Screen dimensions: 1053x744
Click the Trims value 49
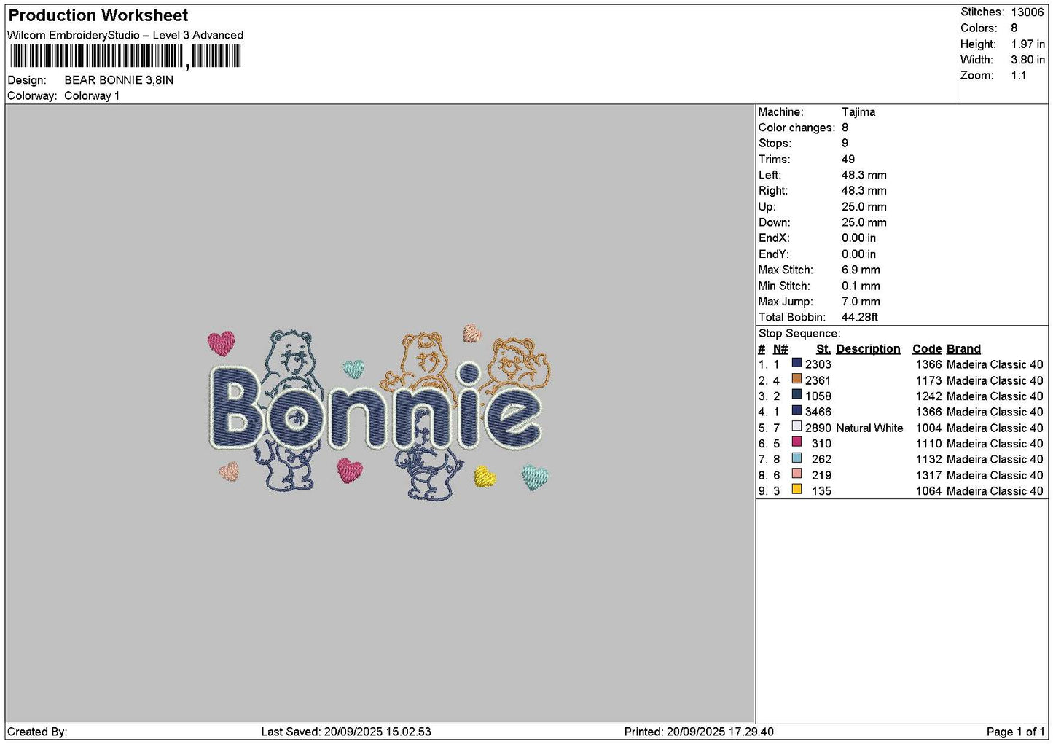click(x=848, y=160)
